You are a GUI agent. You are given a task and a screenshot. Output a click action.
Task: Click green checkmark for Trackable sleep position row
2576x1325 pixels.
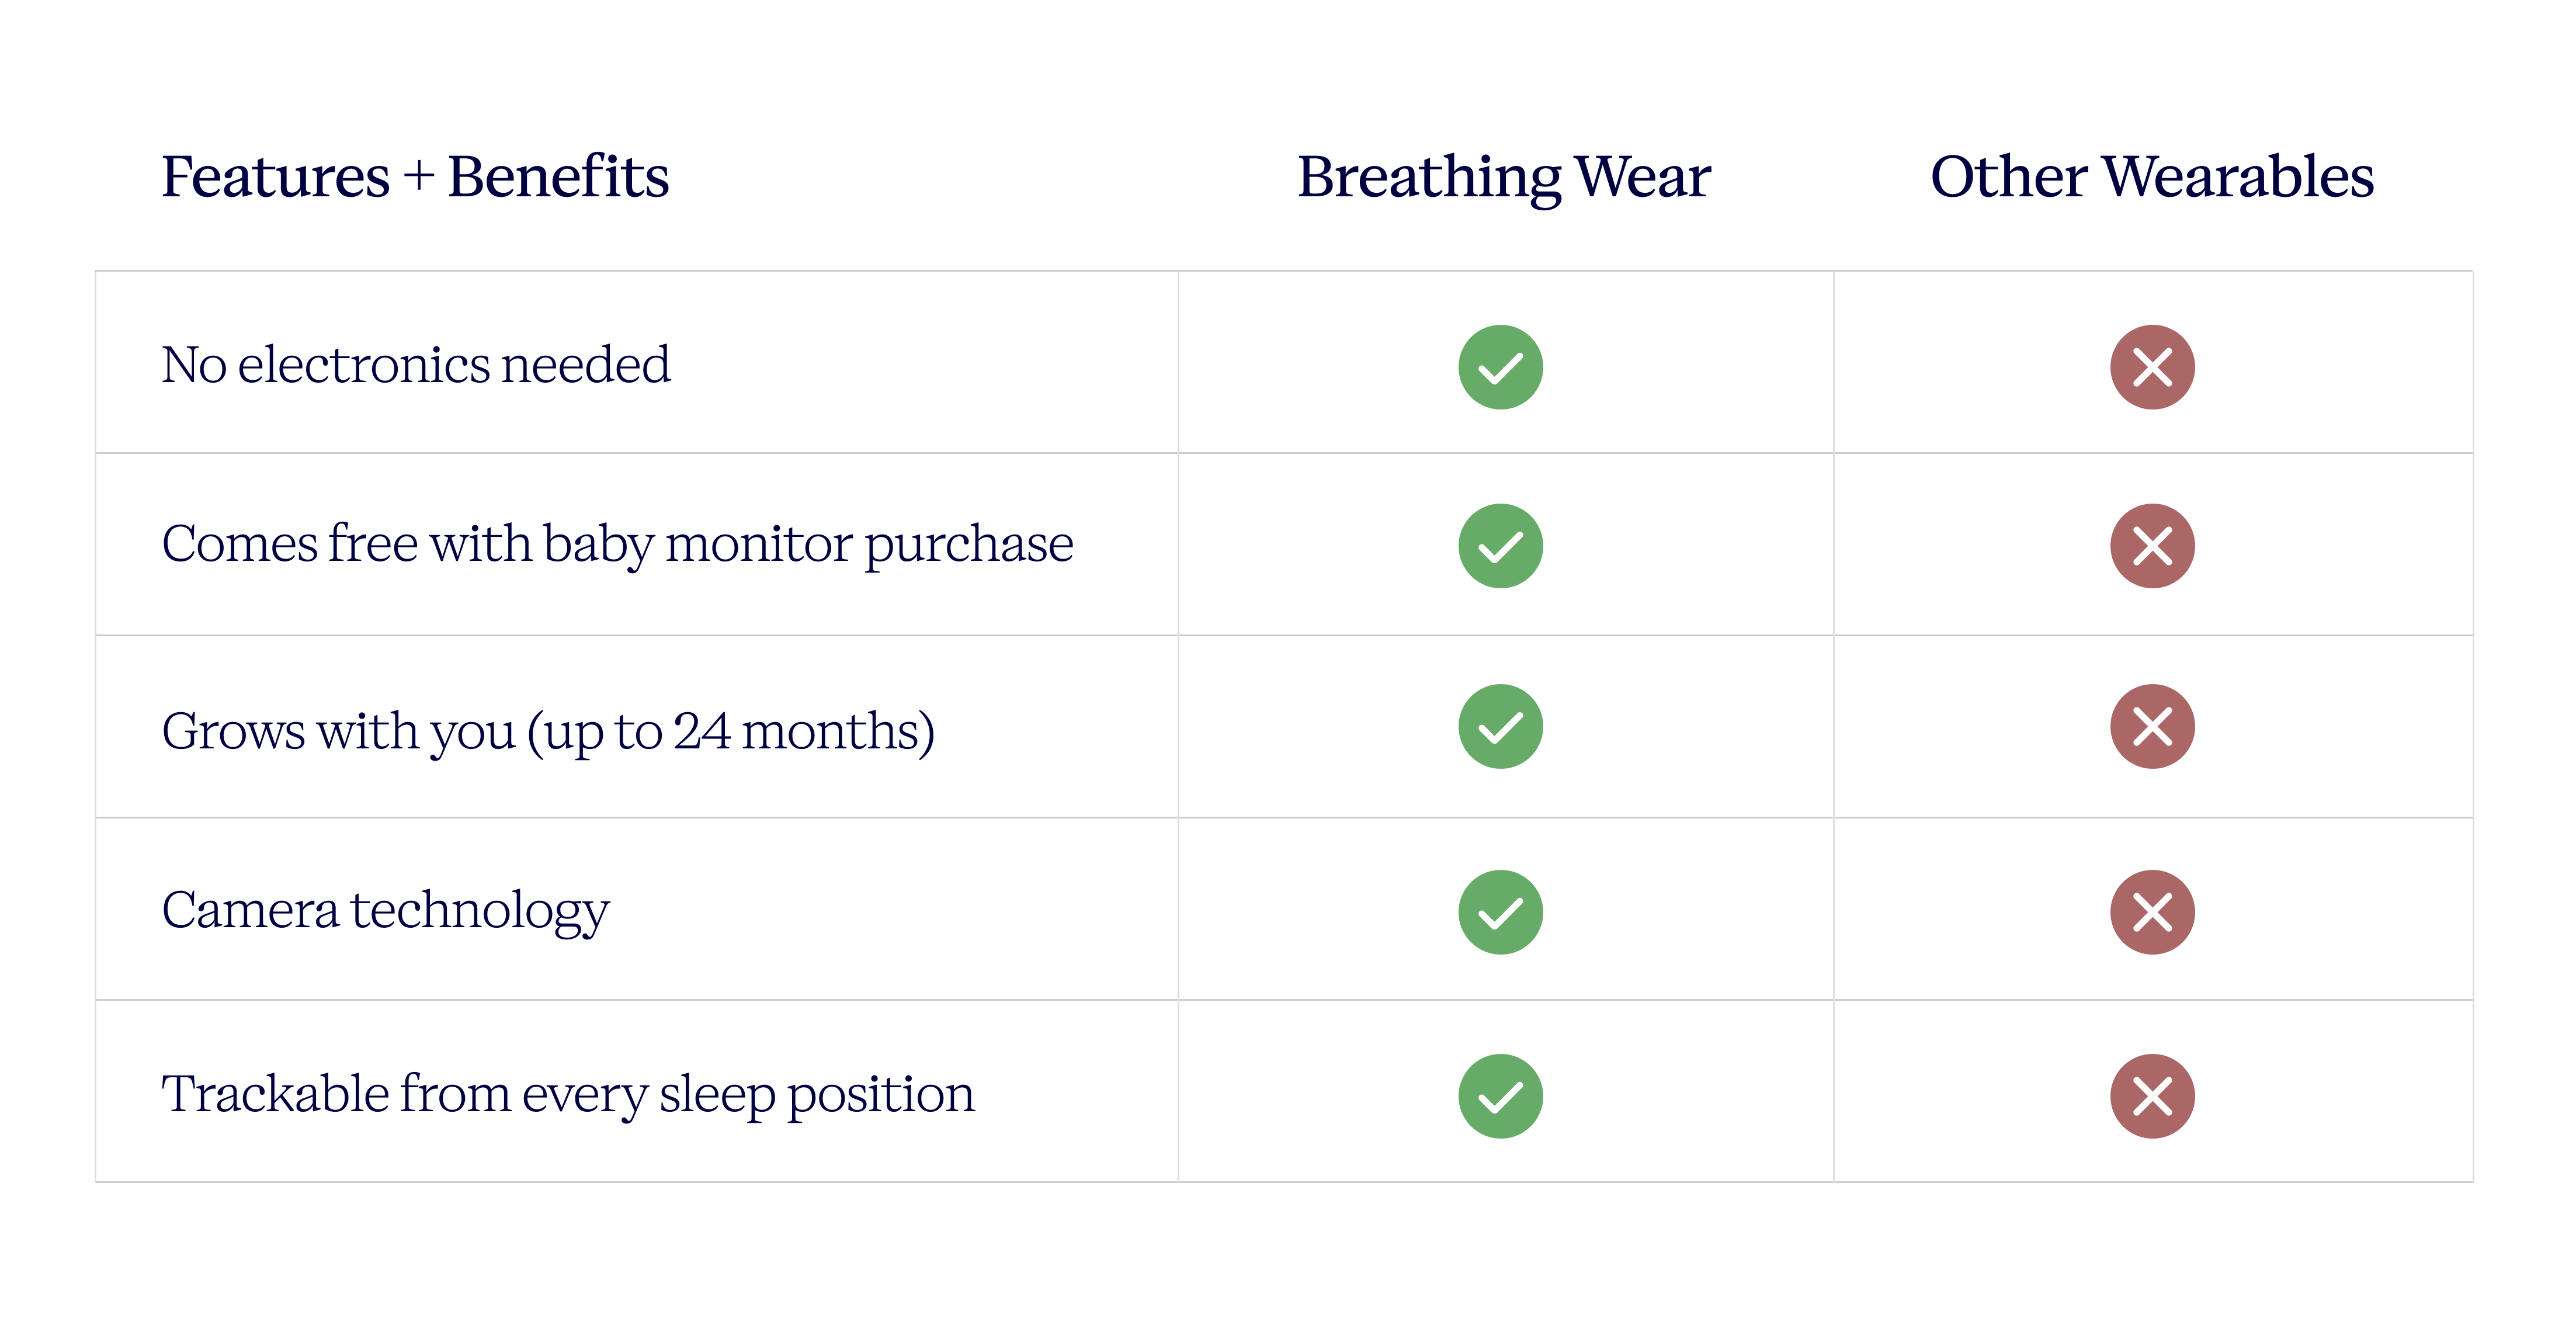[x=1500, y=1096]
